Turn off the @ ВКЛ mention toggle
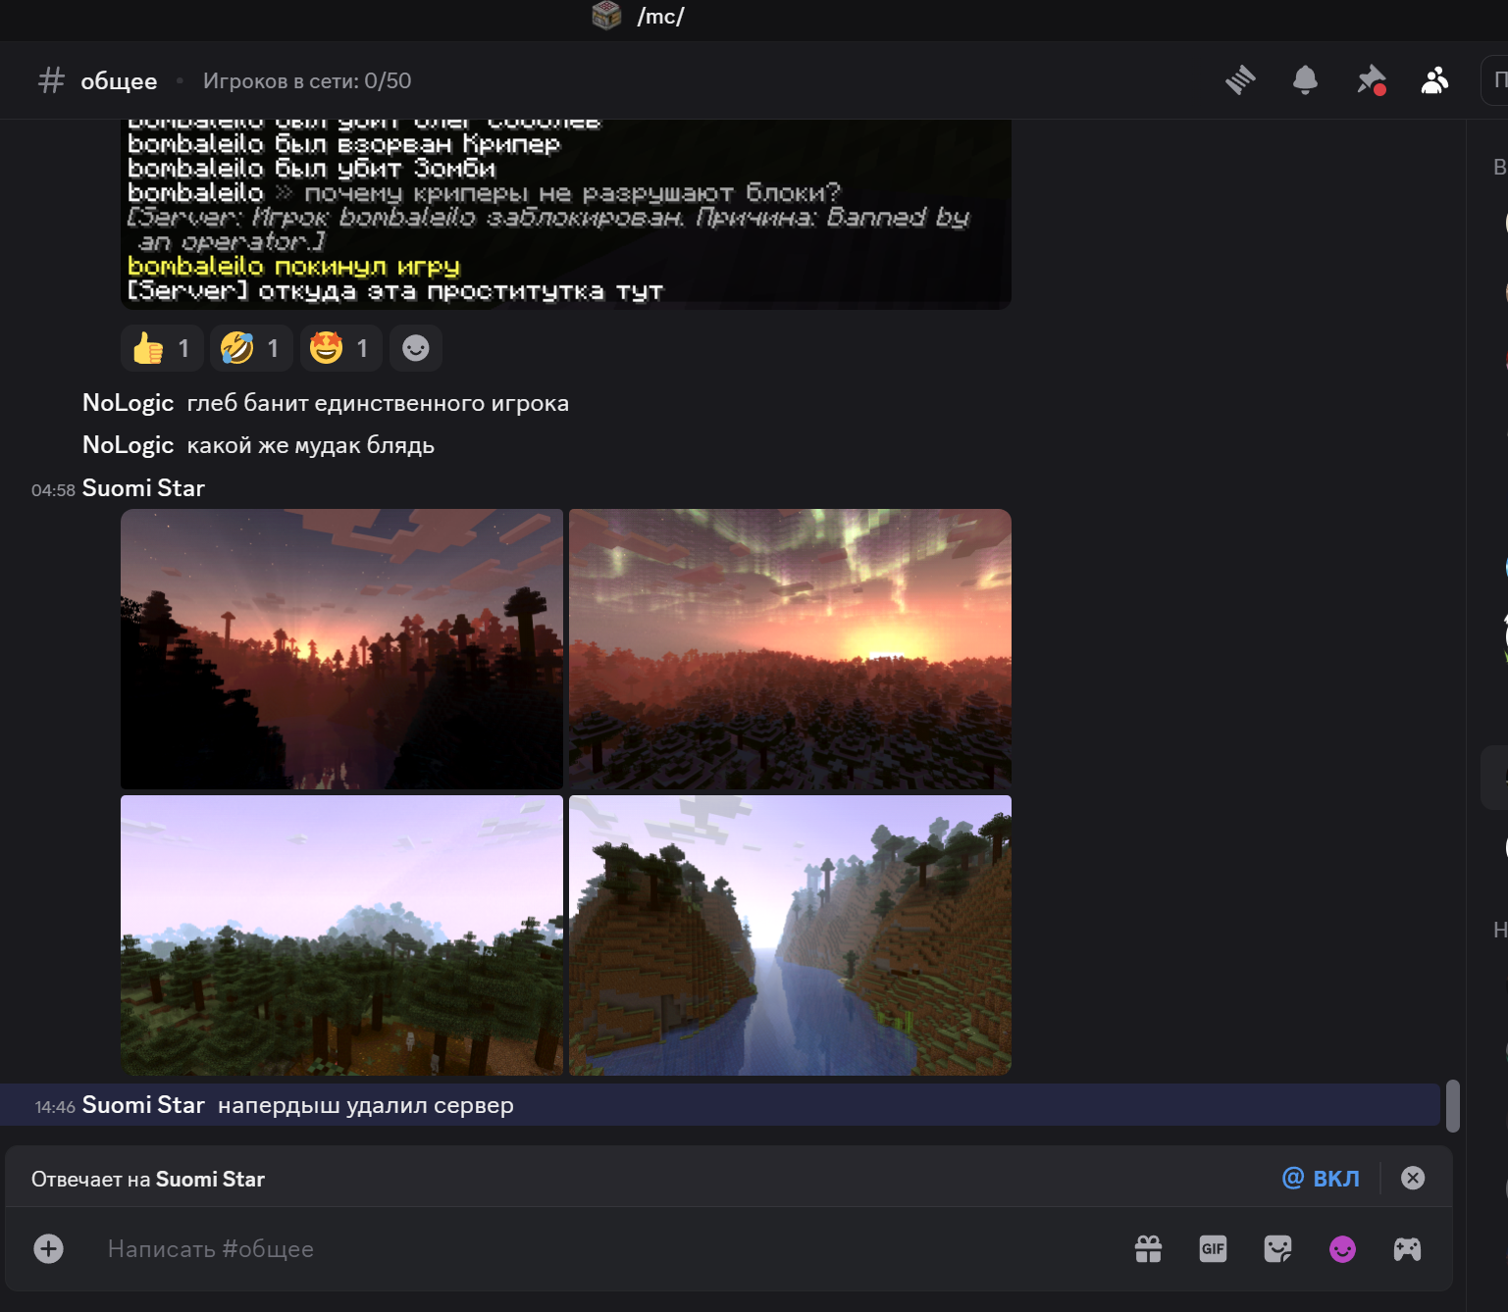This screenshot has height=1312, width=1508. point(1321,1178)
